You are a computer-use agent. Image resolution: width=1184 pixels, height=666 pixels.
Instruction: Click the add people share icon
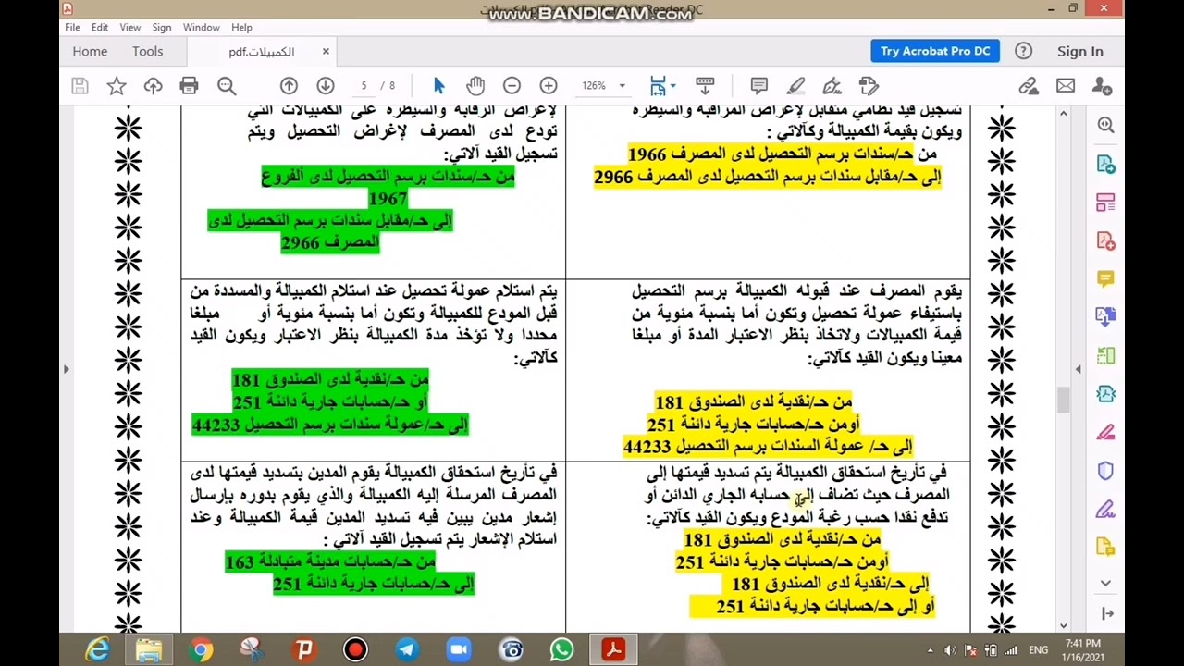(x=1102, y=86)
